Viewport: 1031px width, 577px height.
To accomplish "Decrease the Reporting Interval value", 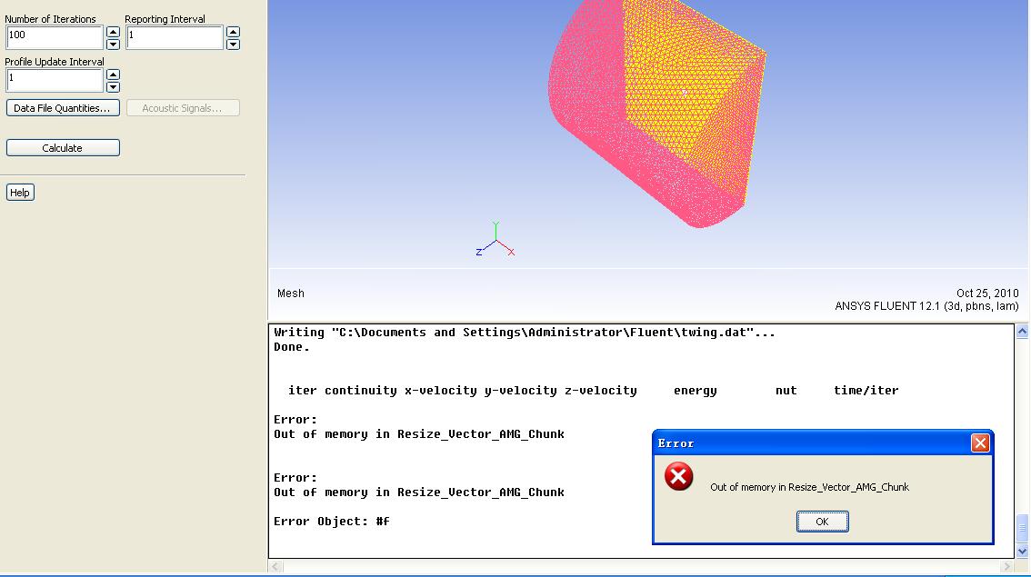I will (x=233, y=44).
